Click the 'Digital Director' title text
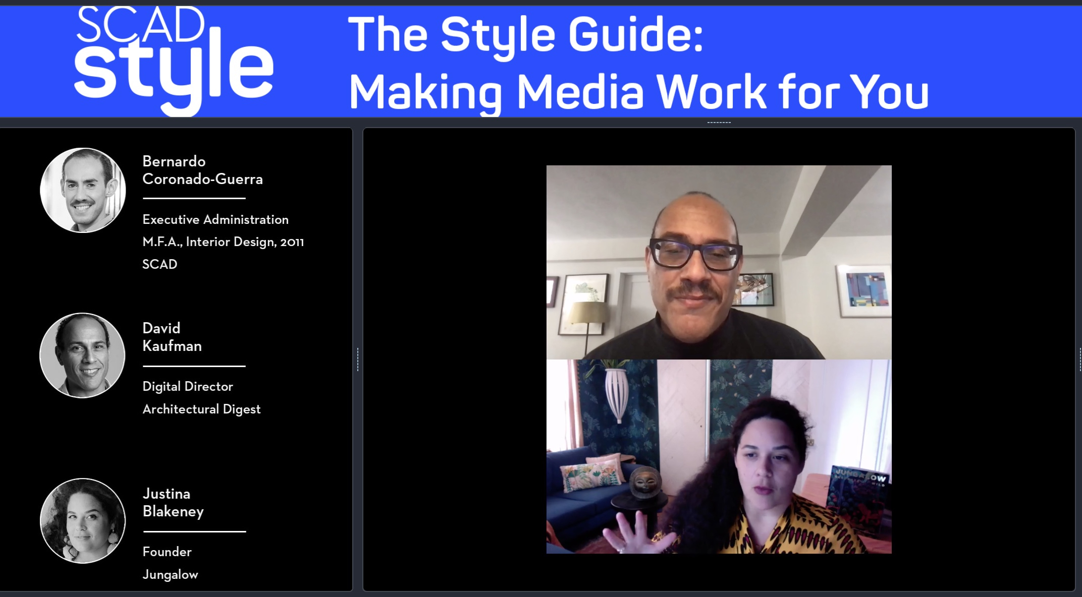1082x597 pixels. pos(188,386)
